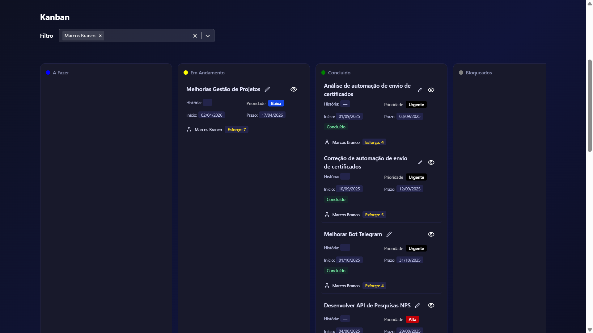Edit Correção de automação de envio card
This screenshot has width=593, height=333.
coord(420,162)
